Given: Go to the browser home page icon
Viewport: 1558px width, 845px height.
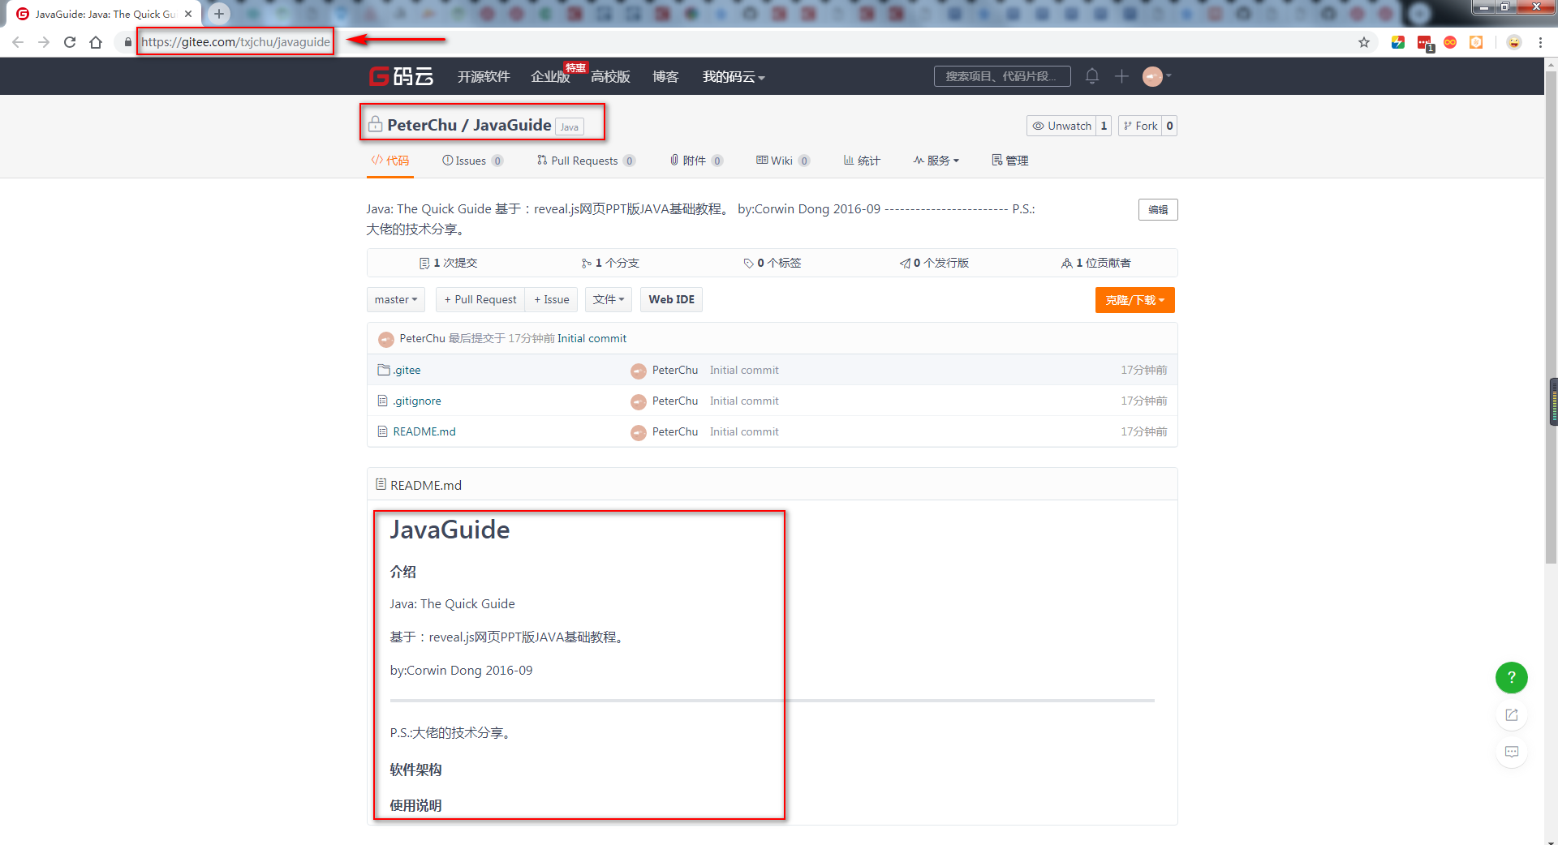Looking at the screenshot, I should point(96,42).
